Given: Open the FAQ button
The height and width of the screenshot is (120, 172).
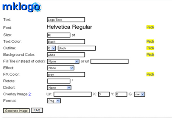Looking at the screenshot, I should click(x=37, y=110).
